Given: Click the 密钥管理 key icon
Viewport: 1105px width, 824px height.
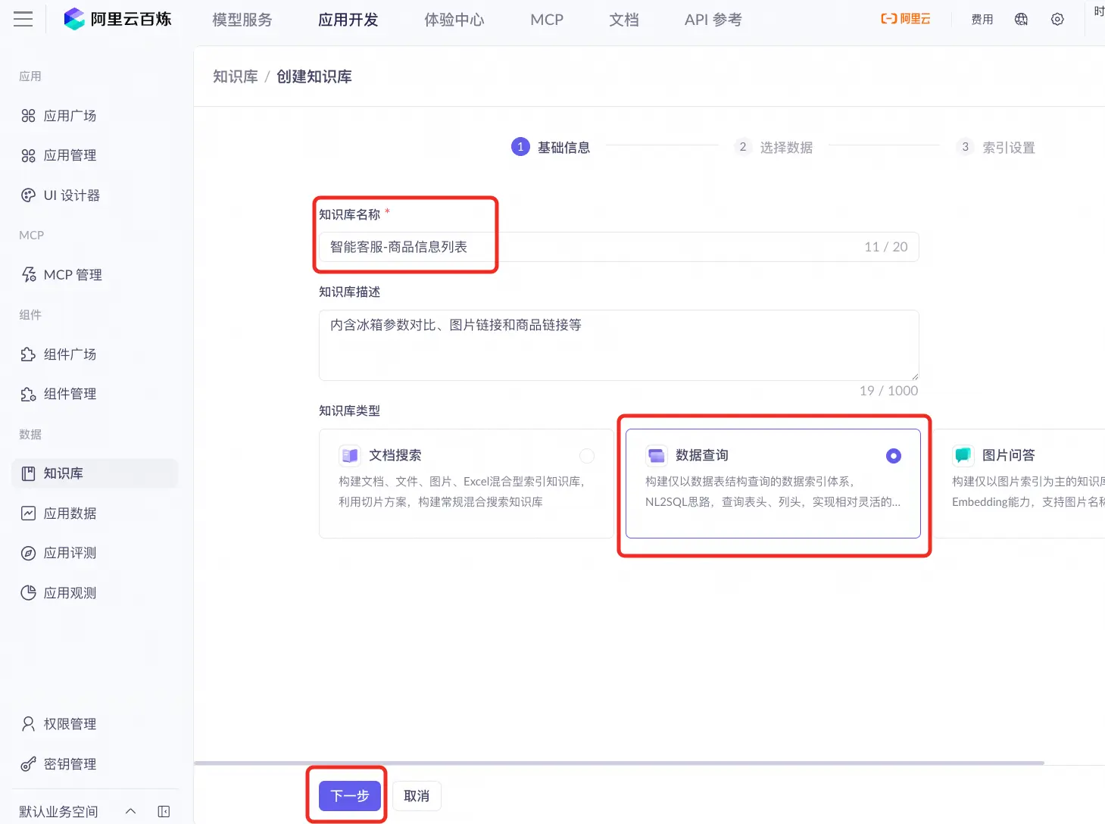Looking at the screenshot, I should pyautogui.click(x=28, y=764).
